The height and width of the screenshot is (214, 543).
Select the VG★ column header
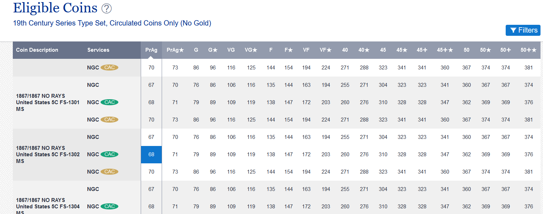pyautogui.click(x=251, y=50)
